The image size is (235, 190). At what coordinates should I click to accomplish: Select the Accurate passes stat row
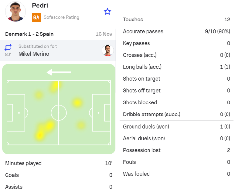tap(176, 32)
